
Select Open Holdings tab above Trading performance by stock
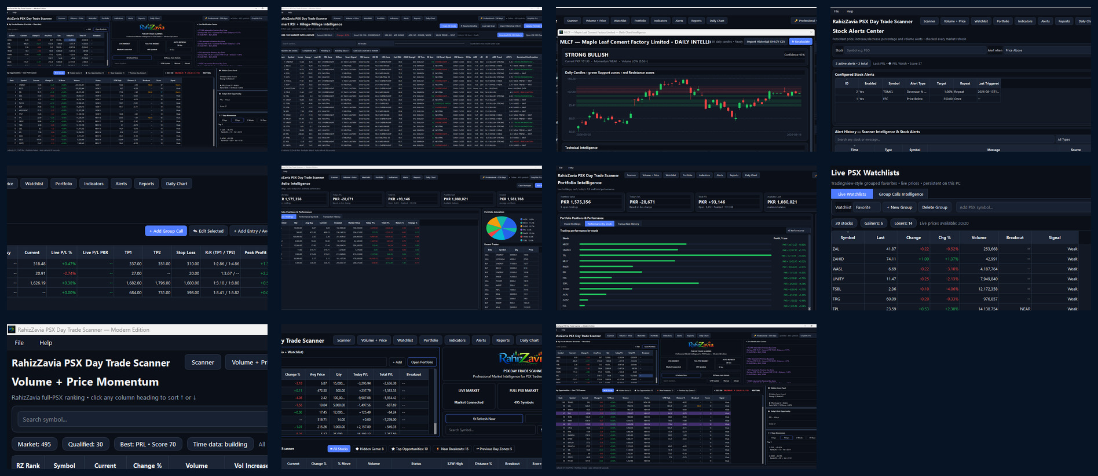coord(572,224)
